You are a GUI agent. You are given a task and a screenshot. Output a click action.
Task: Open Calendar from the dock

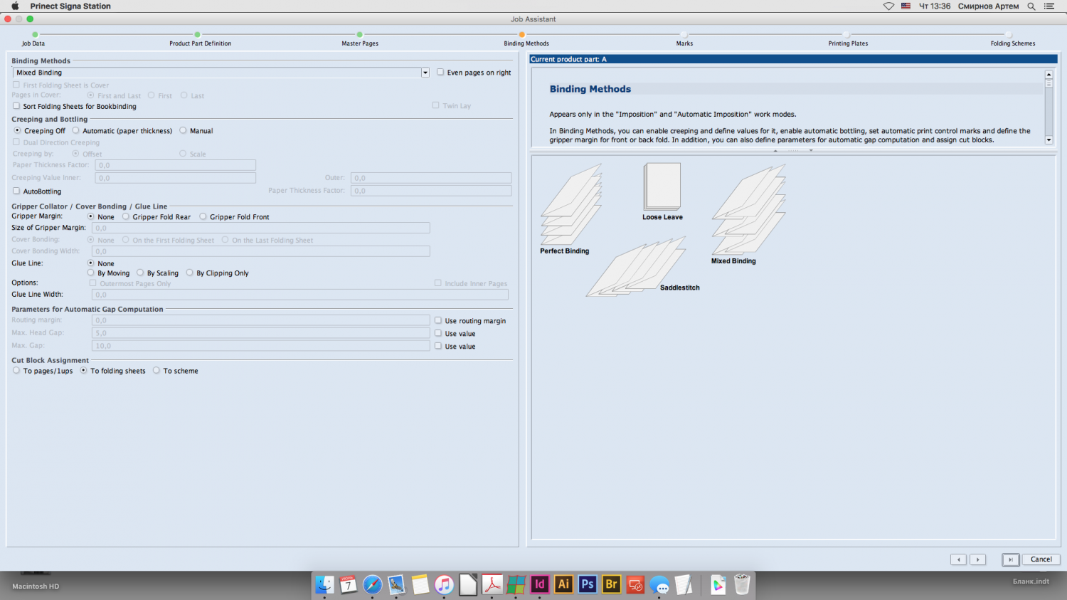[x=348, y=584]
